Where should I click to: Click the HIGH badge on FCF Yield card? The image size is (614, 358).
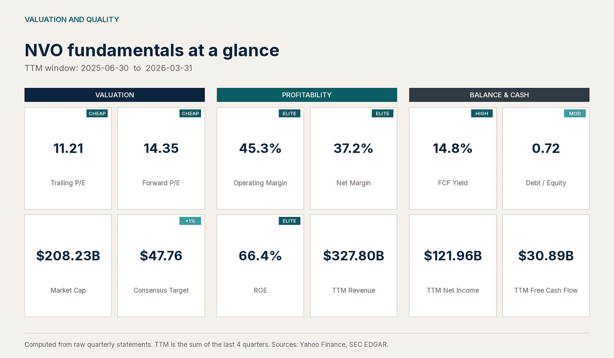[482, 113]
